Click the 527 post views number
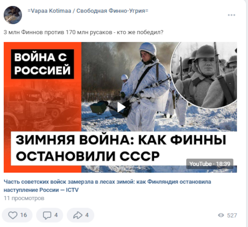This screenshot has height=227, width=248. click(x=232, y=215)
